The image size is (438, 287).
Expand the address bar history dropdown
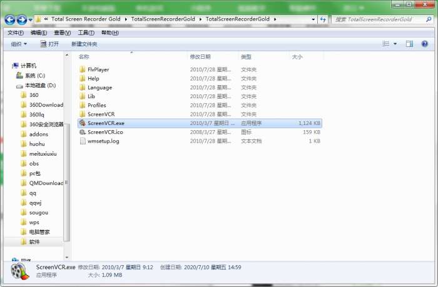click(x=313, y=19)
